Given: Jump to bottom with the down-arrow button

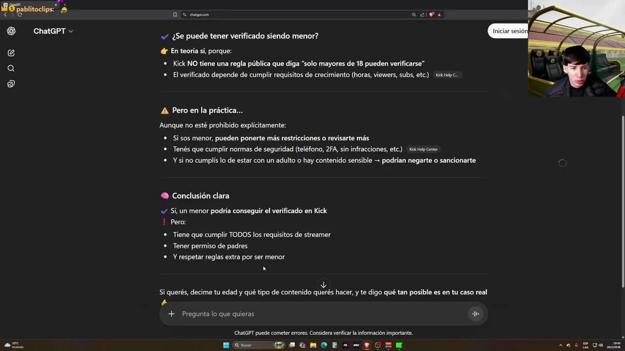Looking at the screenshot, I should point(323,285).
